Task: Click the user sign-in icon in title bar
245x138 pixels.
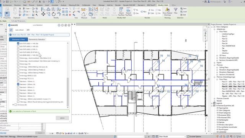Action: pos(209,2)
